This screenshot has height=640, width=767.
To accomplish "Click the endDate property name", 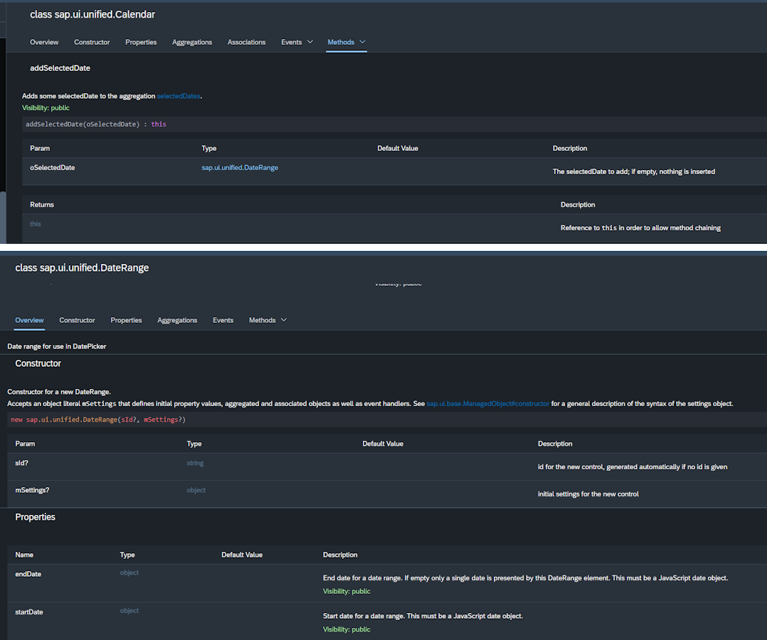I will tap(28, 574).
